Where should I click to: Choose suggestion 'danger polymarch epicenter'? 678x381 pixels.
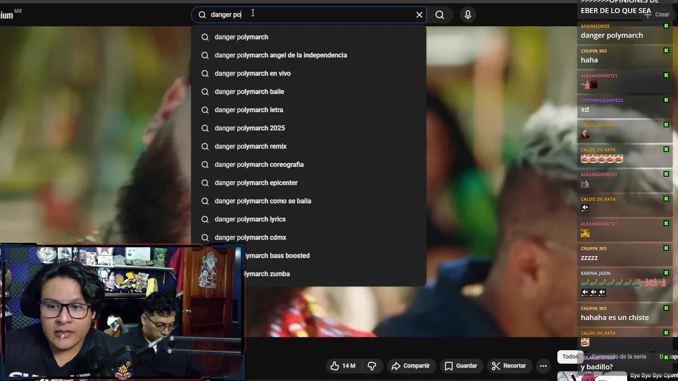(309, 183)
